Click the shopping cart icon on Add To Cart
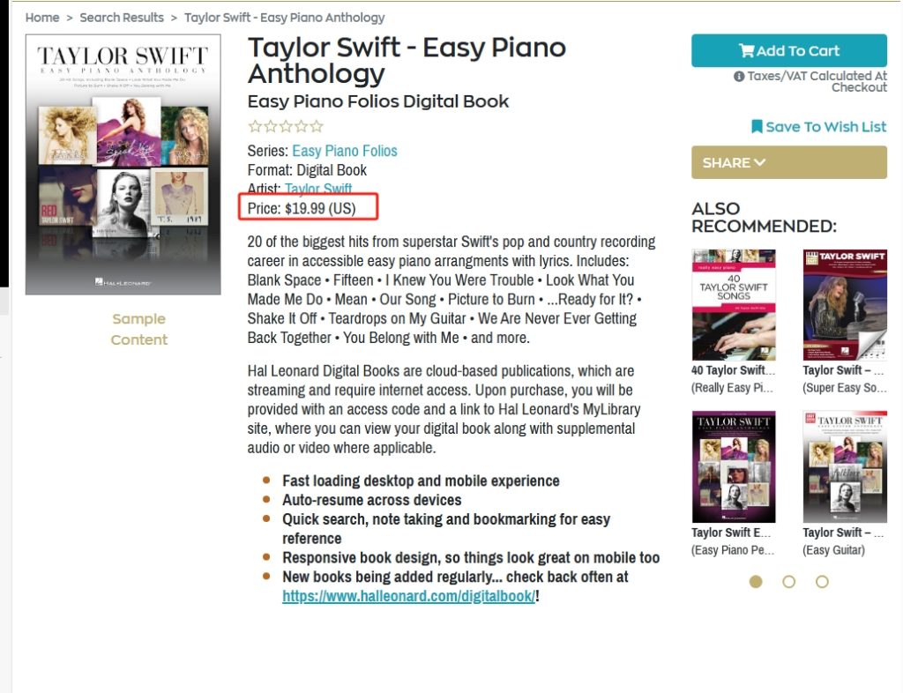903x693 pixels. pyautogui.click(x=746, y=50)
